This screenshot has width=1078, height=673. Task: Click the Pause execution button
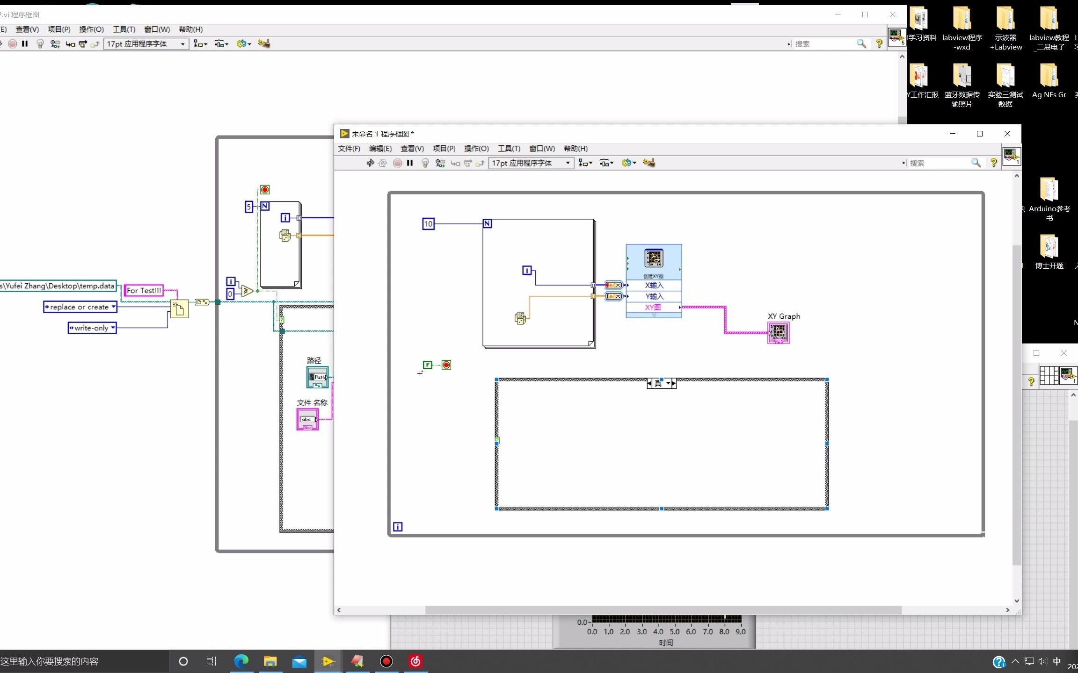410,163
